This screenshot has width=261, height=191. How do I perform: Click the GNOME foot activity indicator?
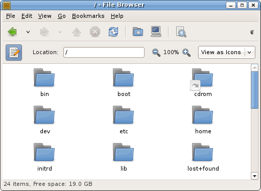252,32
